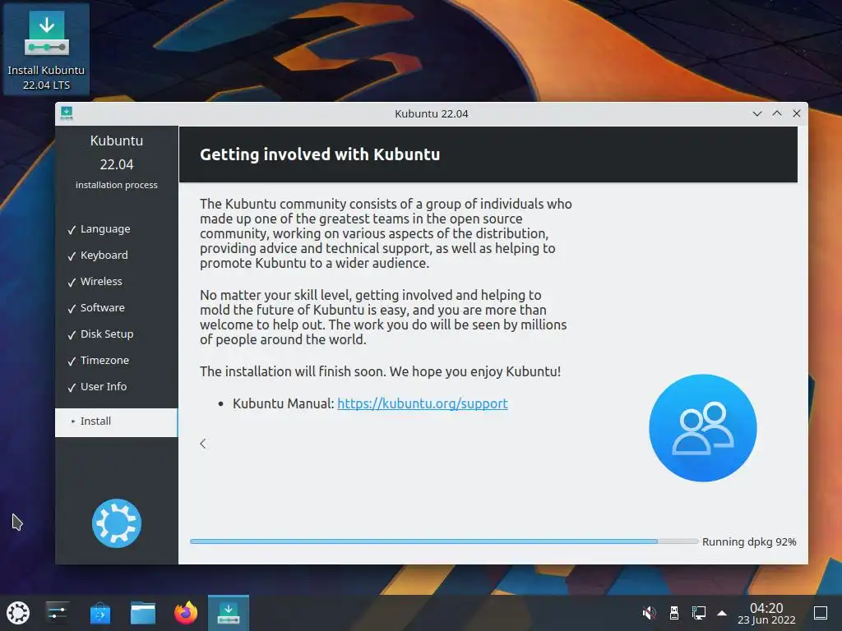
Task: Click the muted audio volume tray icon
Action: tap(650, 613)
